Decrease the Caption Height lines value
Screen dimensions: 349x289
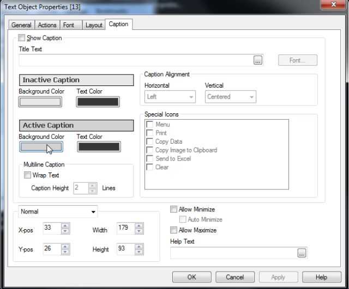coord(93,191)
